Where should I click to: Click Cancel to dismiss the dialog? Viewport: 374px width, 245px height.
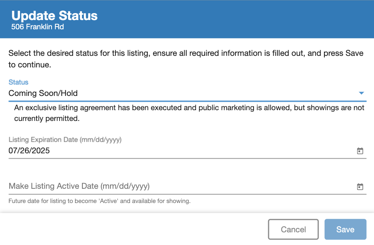(x=293, y=229)
